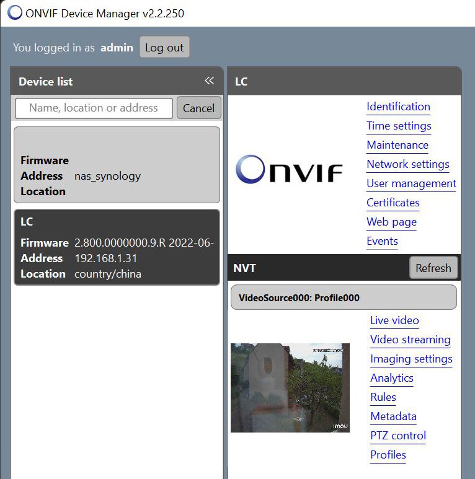Open the device Web page link
Viewport: 475px width, 479px height.
point(391,222)
